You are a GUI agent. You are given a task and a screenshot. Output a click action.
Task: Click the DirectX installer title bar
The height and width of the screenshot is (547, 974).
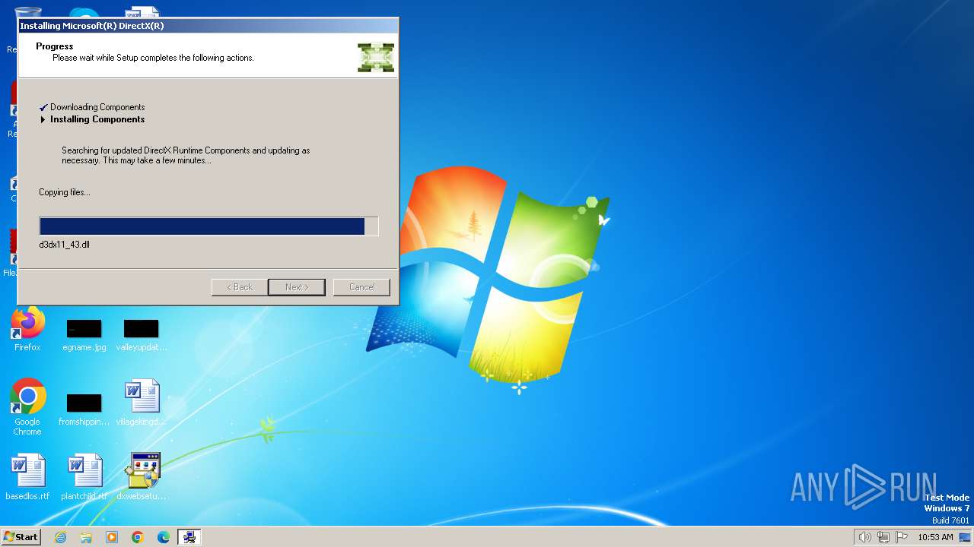click(208, 26)
